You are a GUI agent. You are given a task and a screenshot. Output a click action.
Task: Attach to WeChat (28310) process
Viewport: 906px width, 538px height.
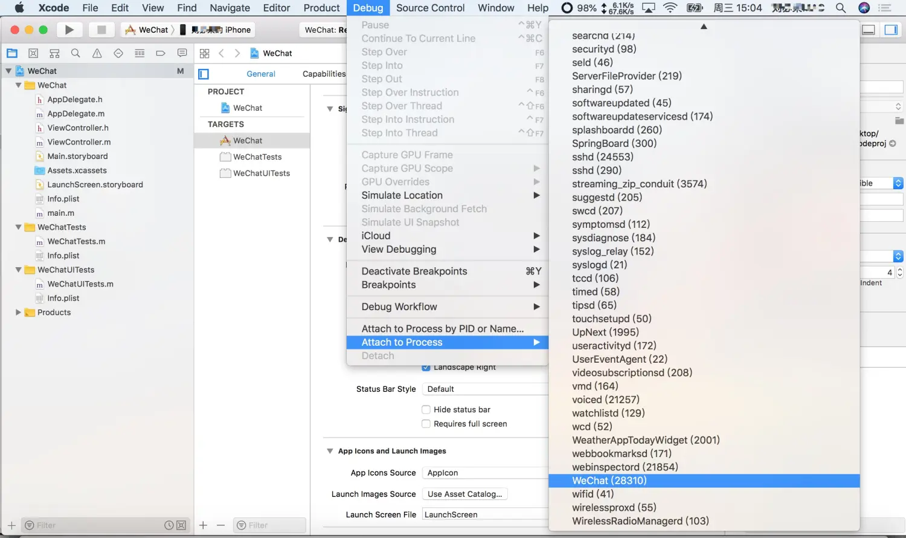704,481
